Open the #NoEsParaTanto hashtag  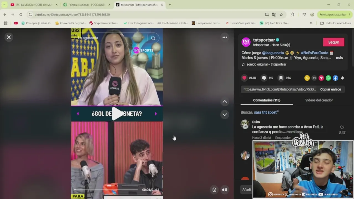[314, 53]
